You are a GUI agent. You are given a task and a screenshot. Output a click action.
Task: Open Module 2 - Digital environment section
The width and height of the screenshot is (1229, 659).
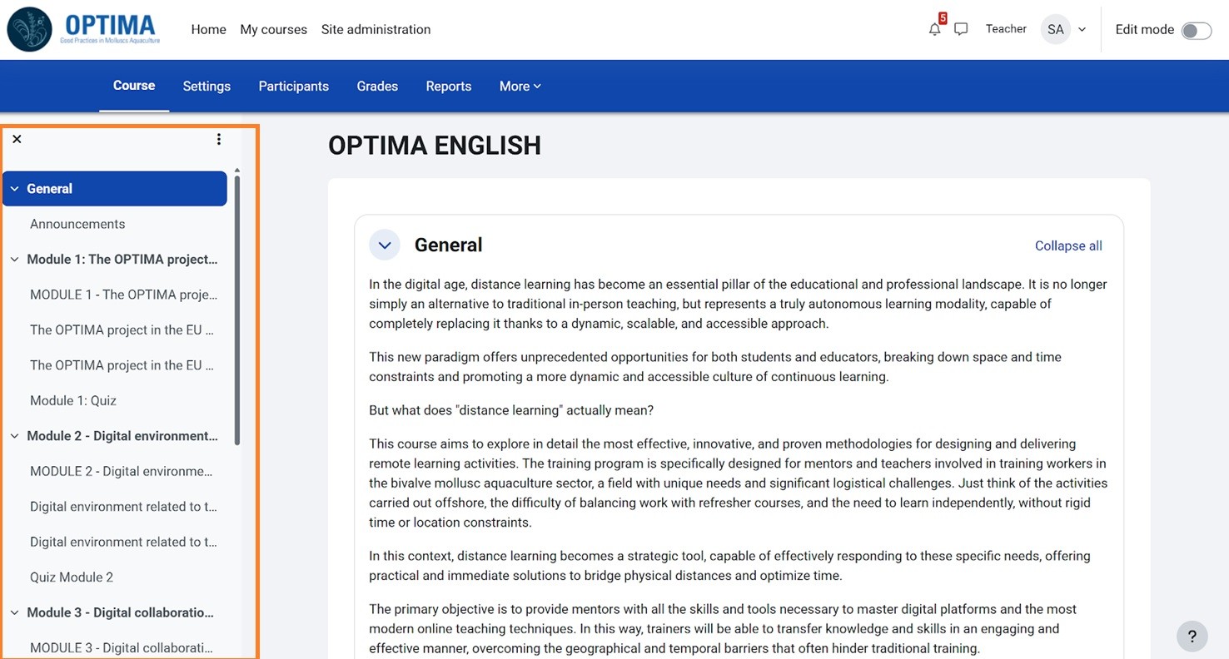click(x=122, y=436)
